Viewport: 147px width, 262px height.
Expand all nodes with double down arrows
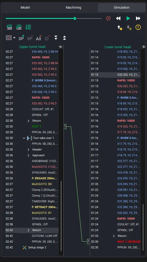click(56, 38)
